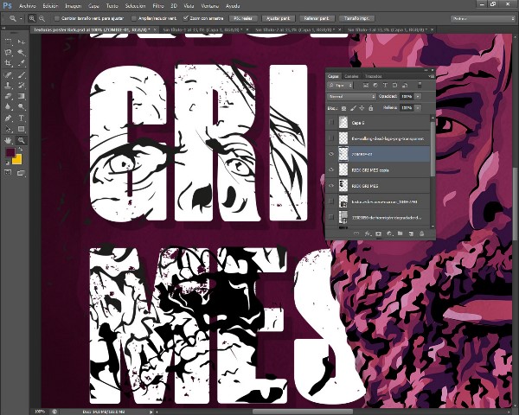Viewport: 519px width, 415px height.
Task: Open Relleno value arrow
Action: [x=418, y=108]
